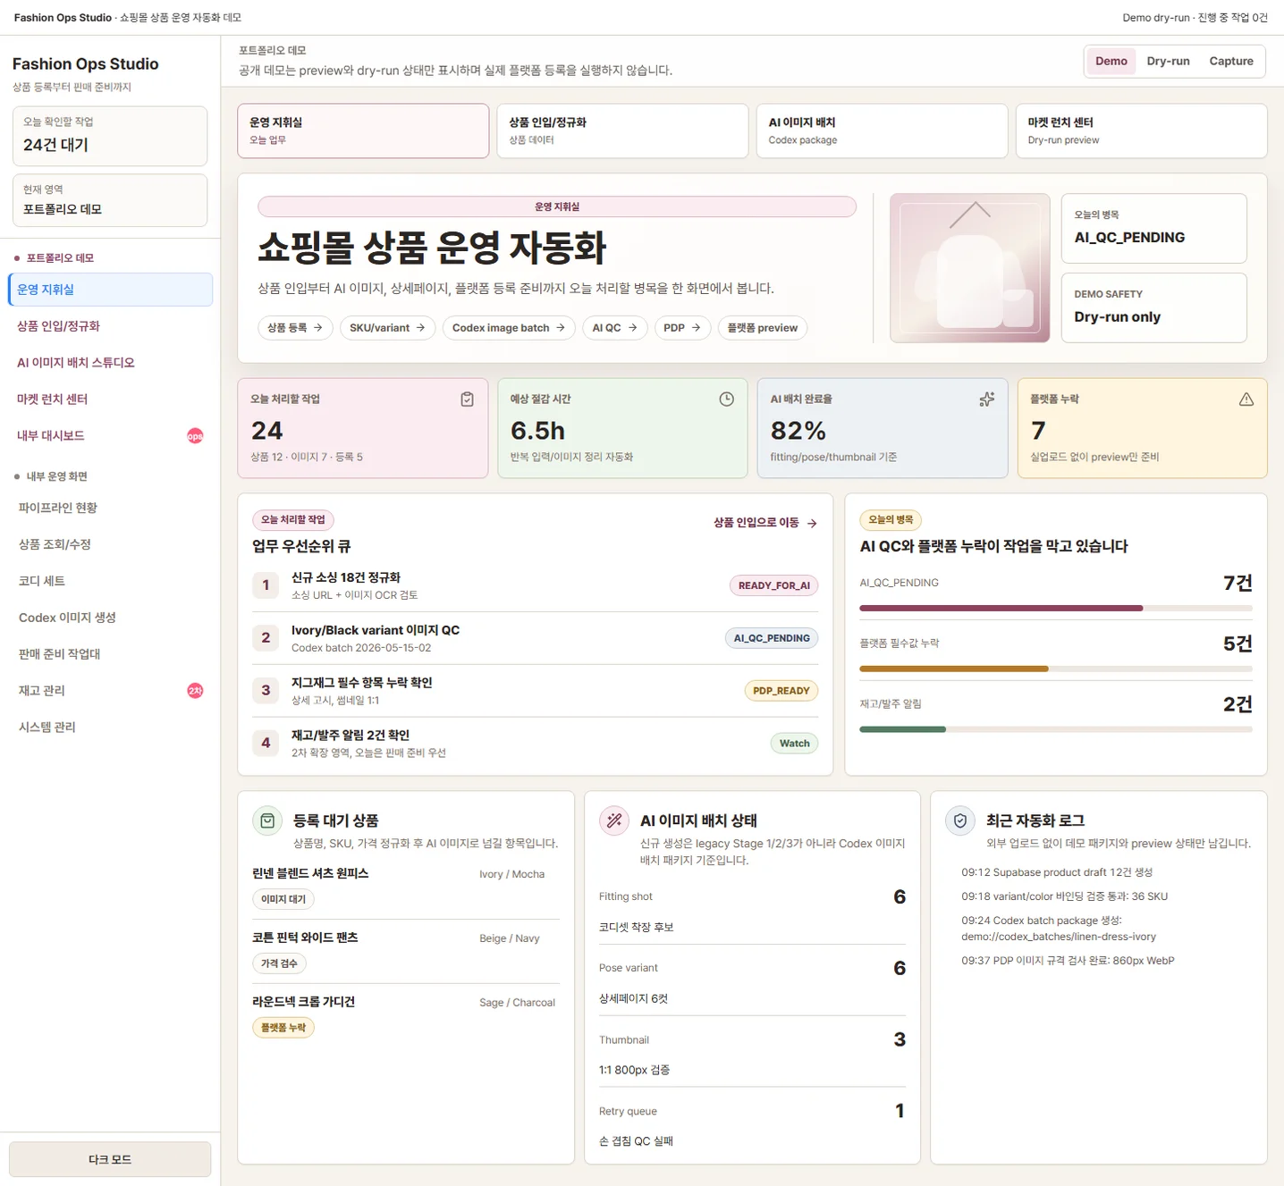Click the 오늘의 병목 AI_QC_PENDING card

pos(1154,229)
